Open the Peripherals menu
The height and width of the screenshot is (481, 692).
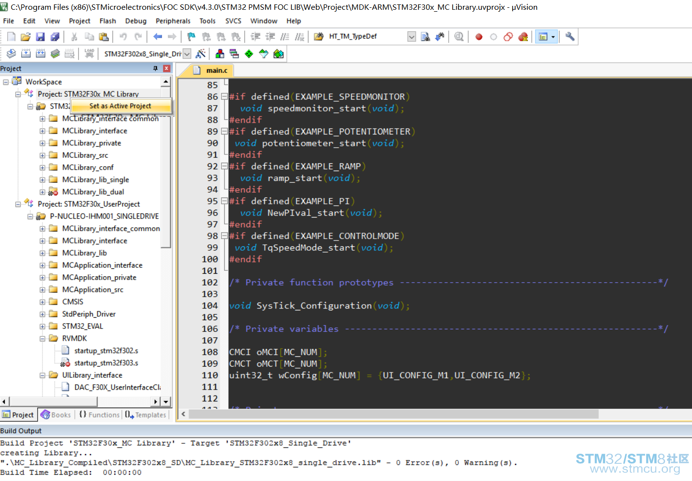pyautogui.click(x=173, y=21)
